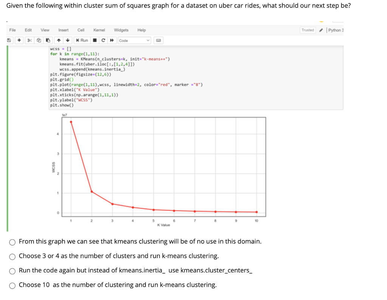Restart the kernel icon
387x300 pixels.
click(103, 40)
